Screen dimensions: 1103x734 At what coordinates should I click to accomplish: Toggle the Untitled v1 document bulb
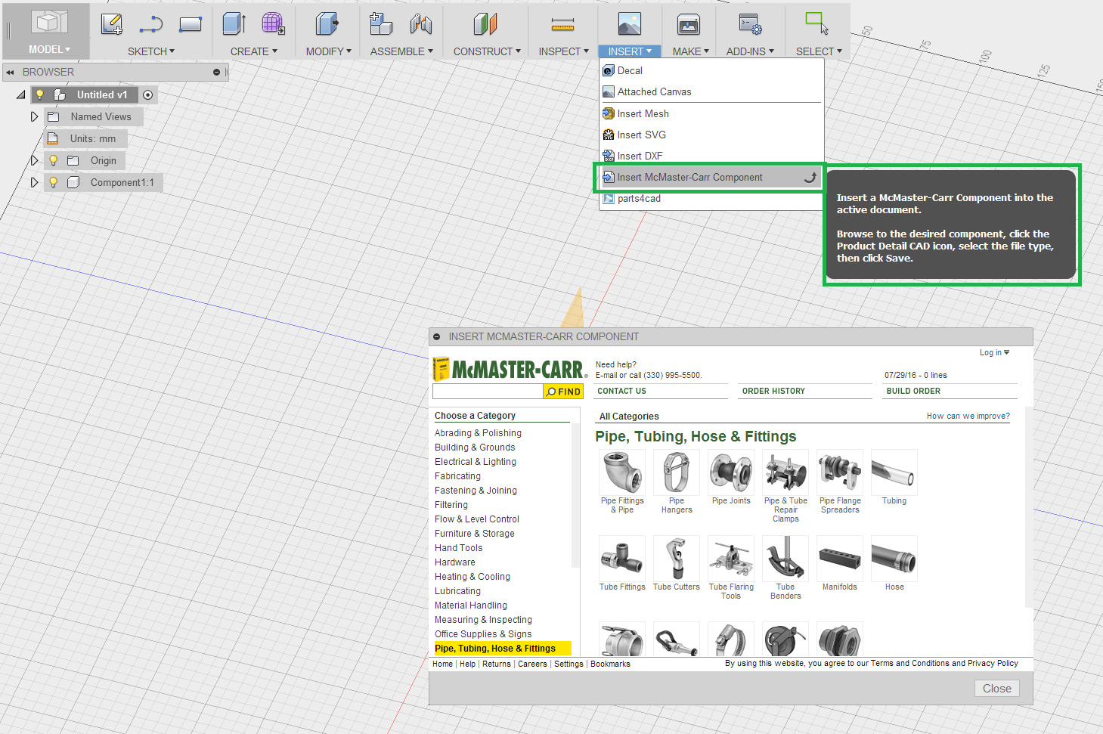(39, 94)
